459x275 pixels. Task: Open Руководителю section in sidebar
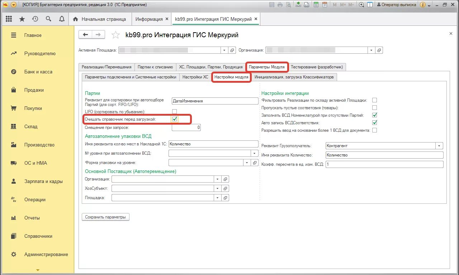pos(40,53)
